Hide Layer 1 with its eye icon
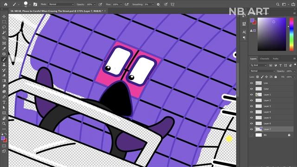 click(252, 95)
